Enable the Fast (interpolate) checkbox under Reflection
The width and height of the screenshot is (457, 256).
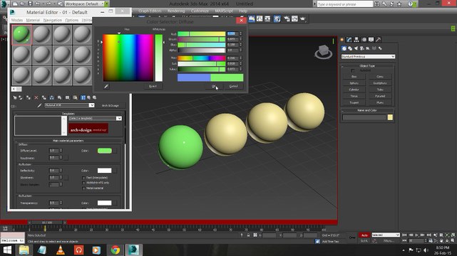click(x=84, y=178)
